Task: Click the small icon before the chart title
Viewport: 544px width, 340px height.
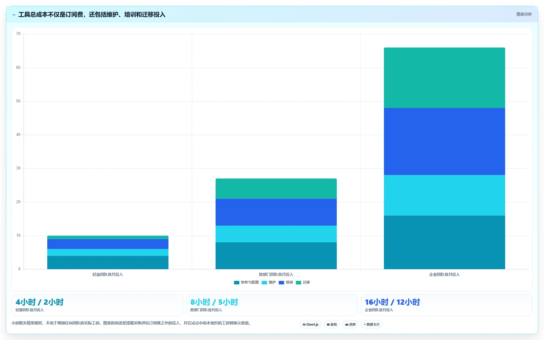Action: pyautogui.click(x=14, y=15)
